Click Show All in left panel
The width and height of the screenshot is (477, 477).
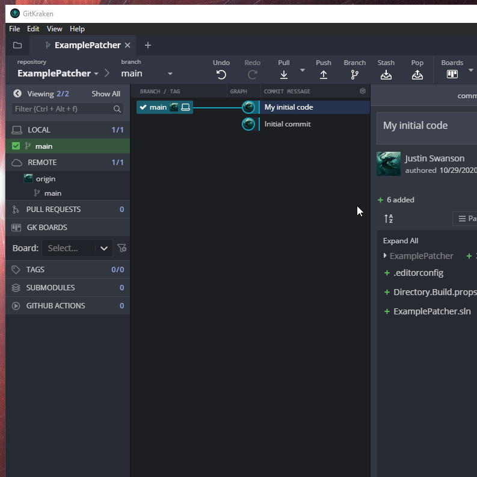coord(106,94)
